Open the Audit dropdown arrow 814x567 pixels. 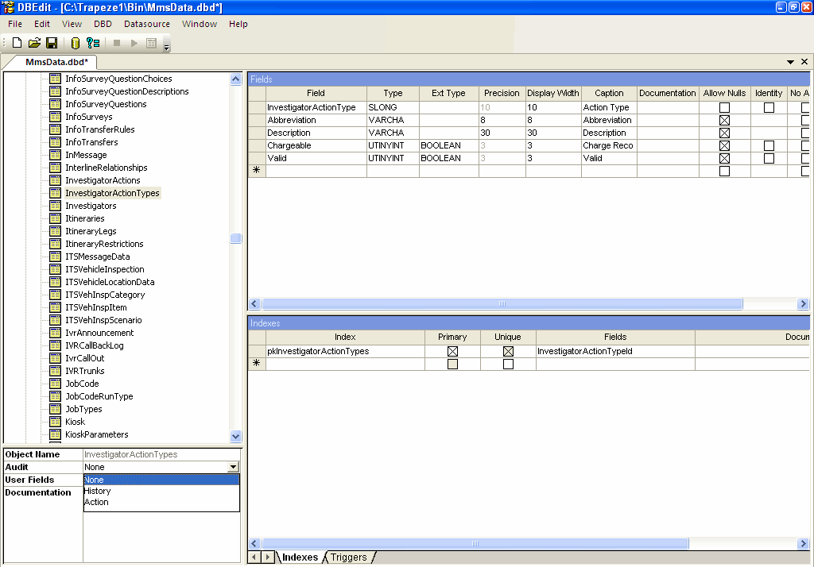click(x=235, y=467)
